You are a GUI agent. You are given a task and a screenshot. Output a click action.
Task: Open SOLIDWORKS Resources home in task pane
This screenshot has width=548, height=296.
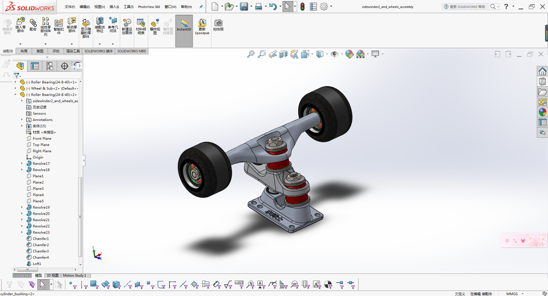(x=542, y=71)
